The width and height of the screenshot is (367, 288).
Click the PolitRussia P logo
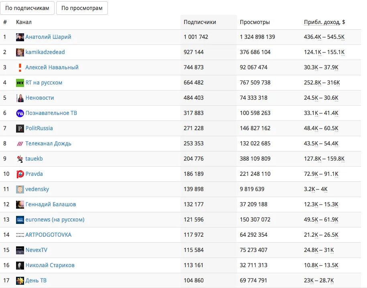[20, 128]
